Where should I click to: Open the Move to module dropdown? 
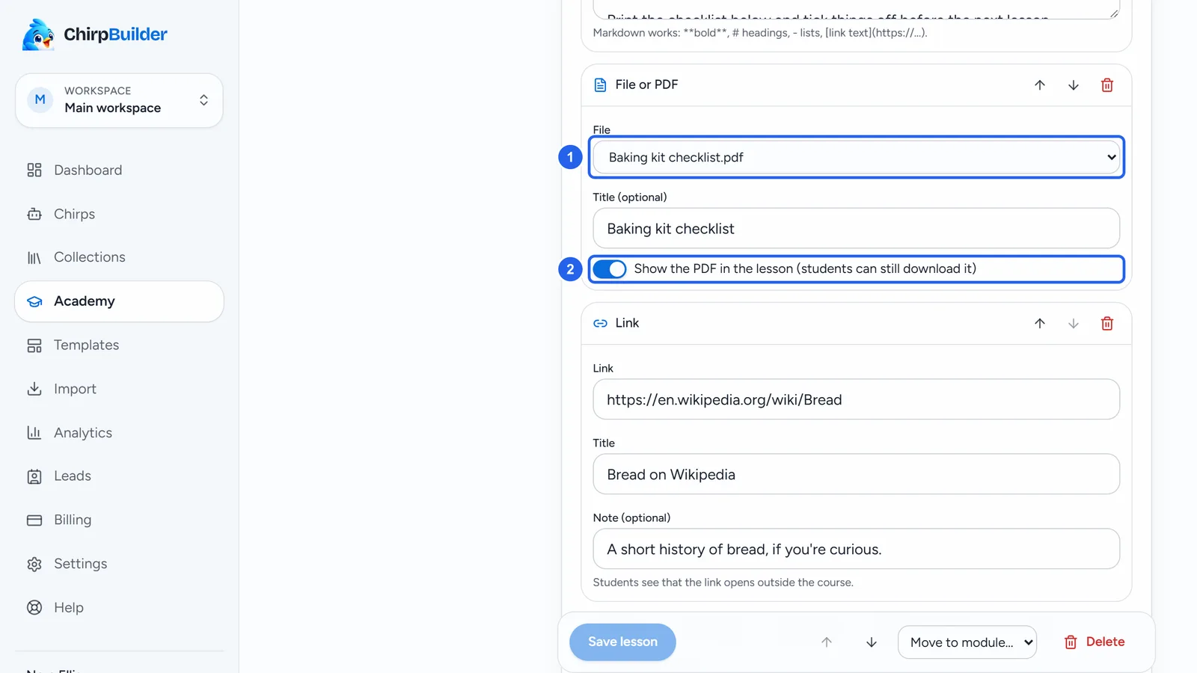[967, 642]
